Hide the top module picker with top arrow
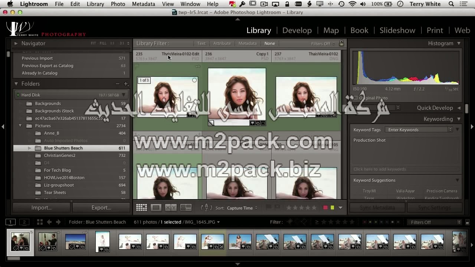Screen dimensions: 475x267 (x=237, y=19)
